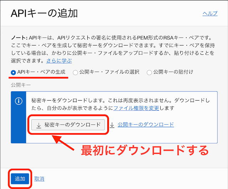Open the ヘルプ link
The width and height of the screenshot is (228, 189).
pos(210,13)
